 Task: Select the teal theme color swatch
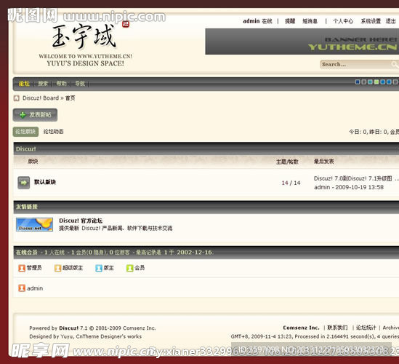[x=370, y=82]
